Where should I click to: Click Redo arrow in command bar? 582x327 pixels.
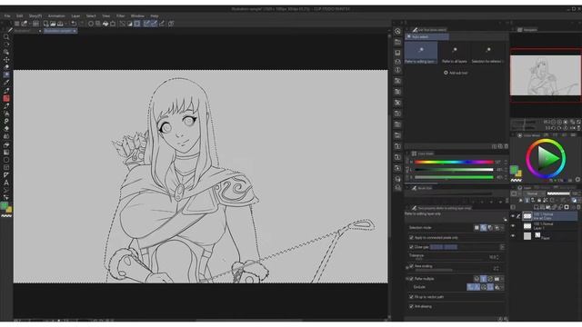pyautogui.click(x=81, y=24)
